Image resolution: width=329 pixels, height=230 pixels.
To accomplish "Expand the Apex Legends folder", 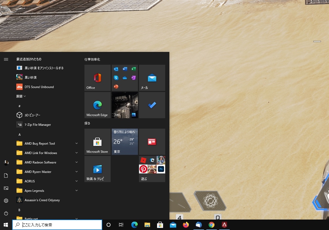I will coord(47,191).
